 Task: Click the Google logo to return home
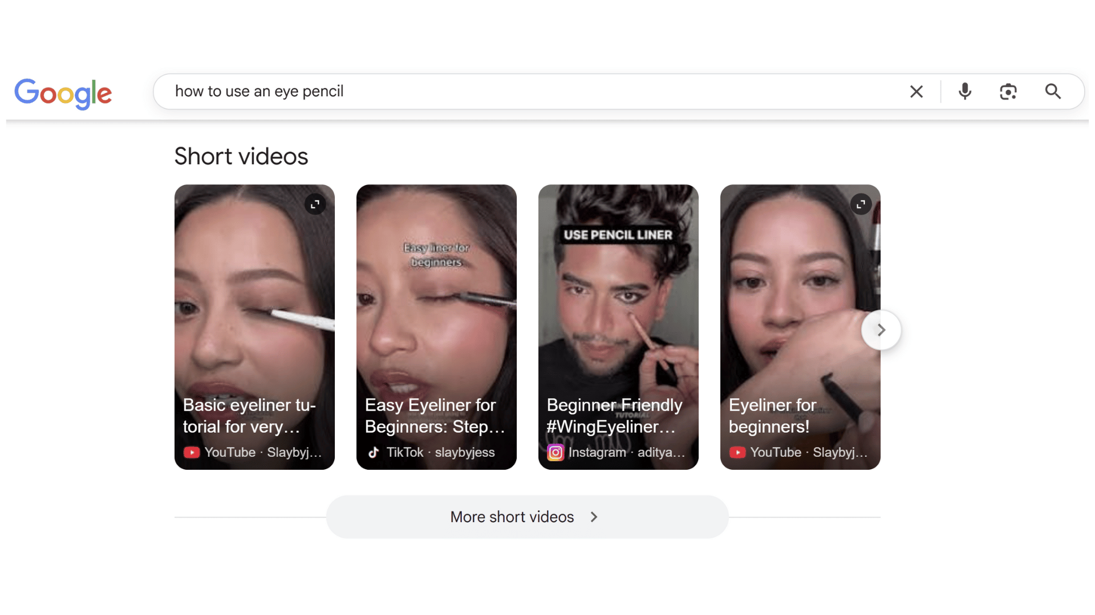pyautogui.click(x=63, y=93)
